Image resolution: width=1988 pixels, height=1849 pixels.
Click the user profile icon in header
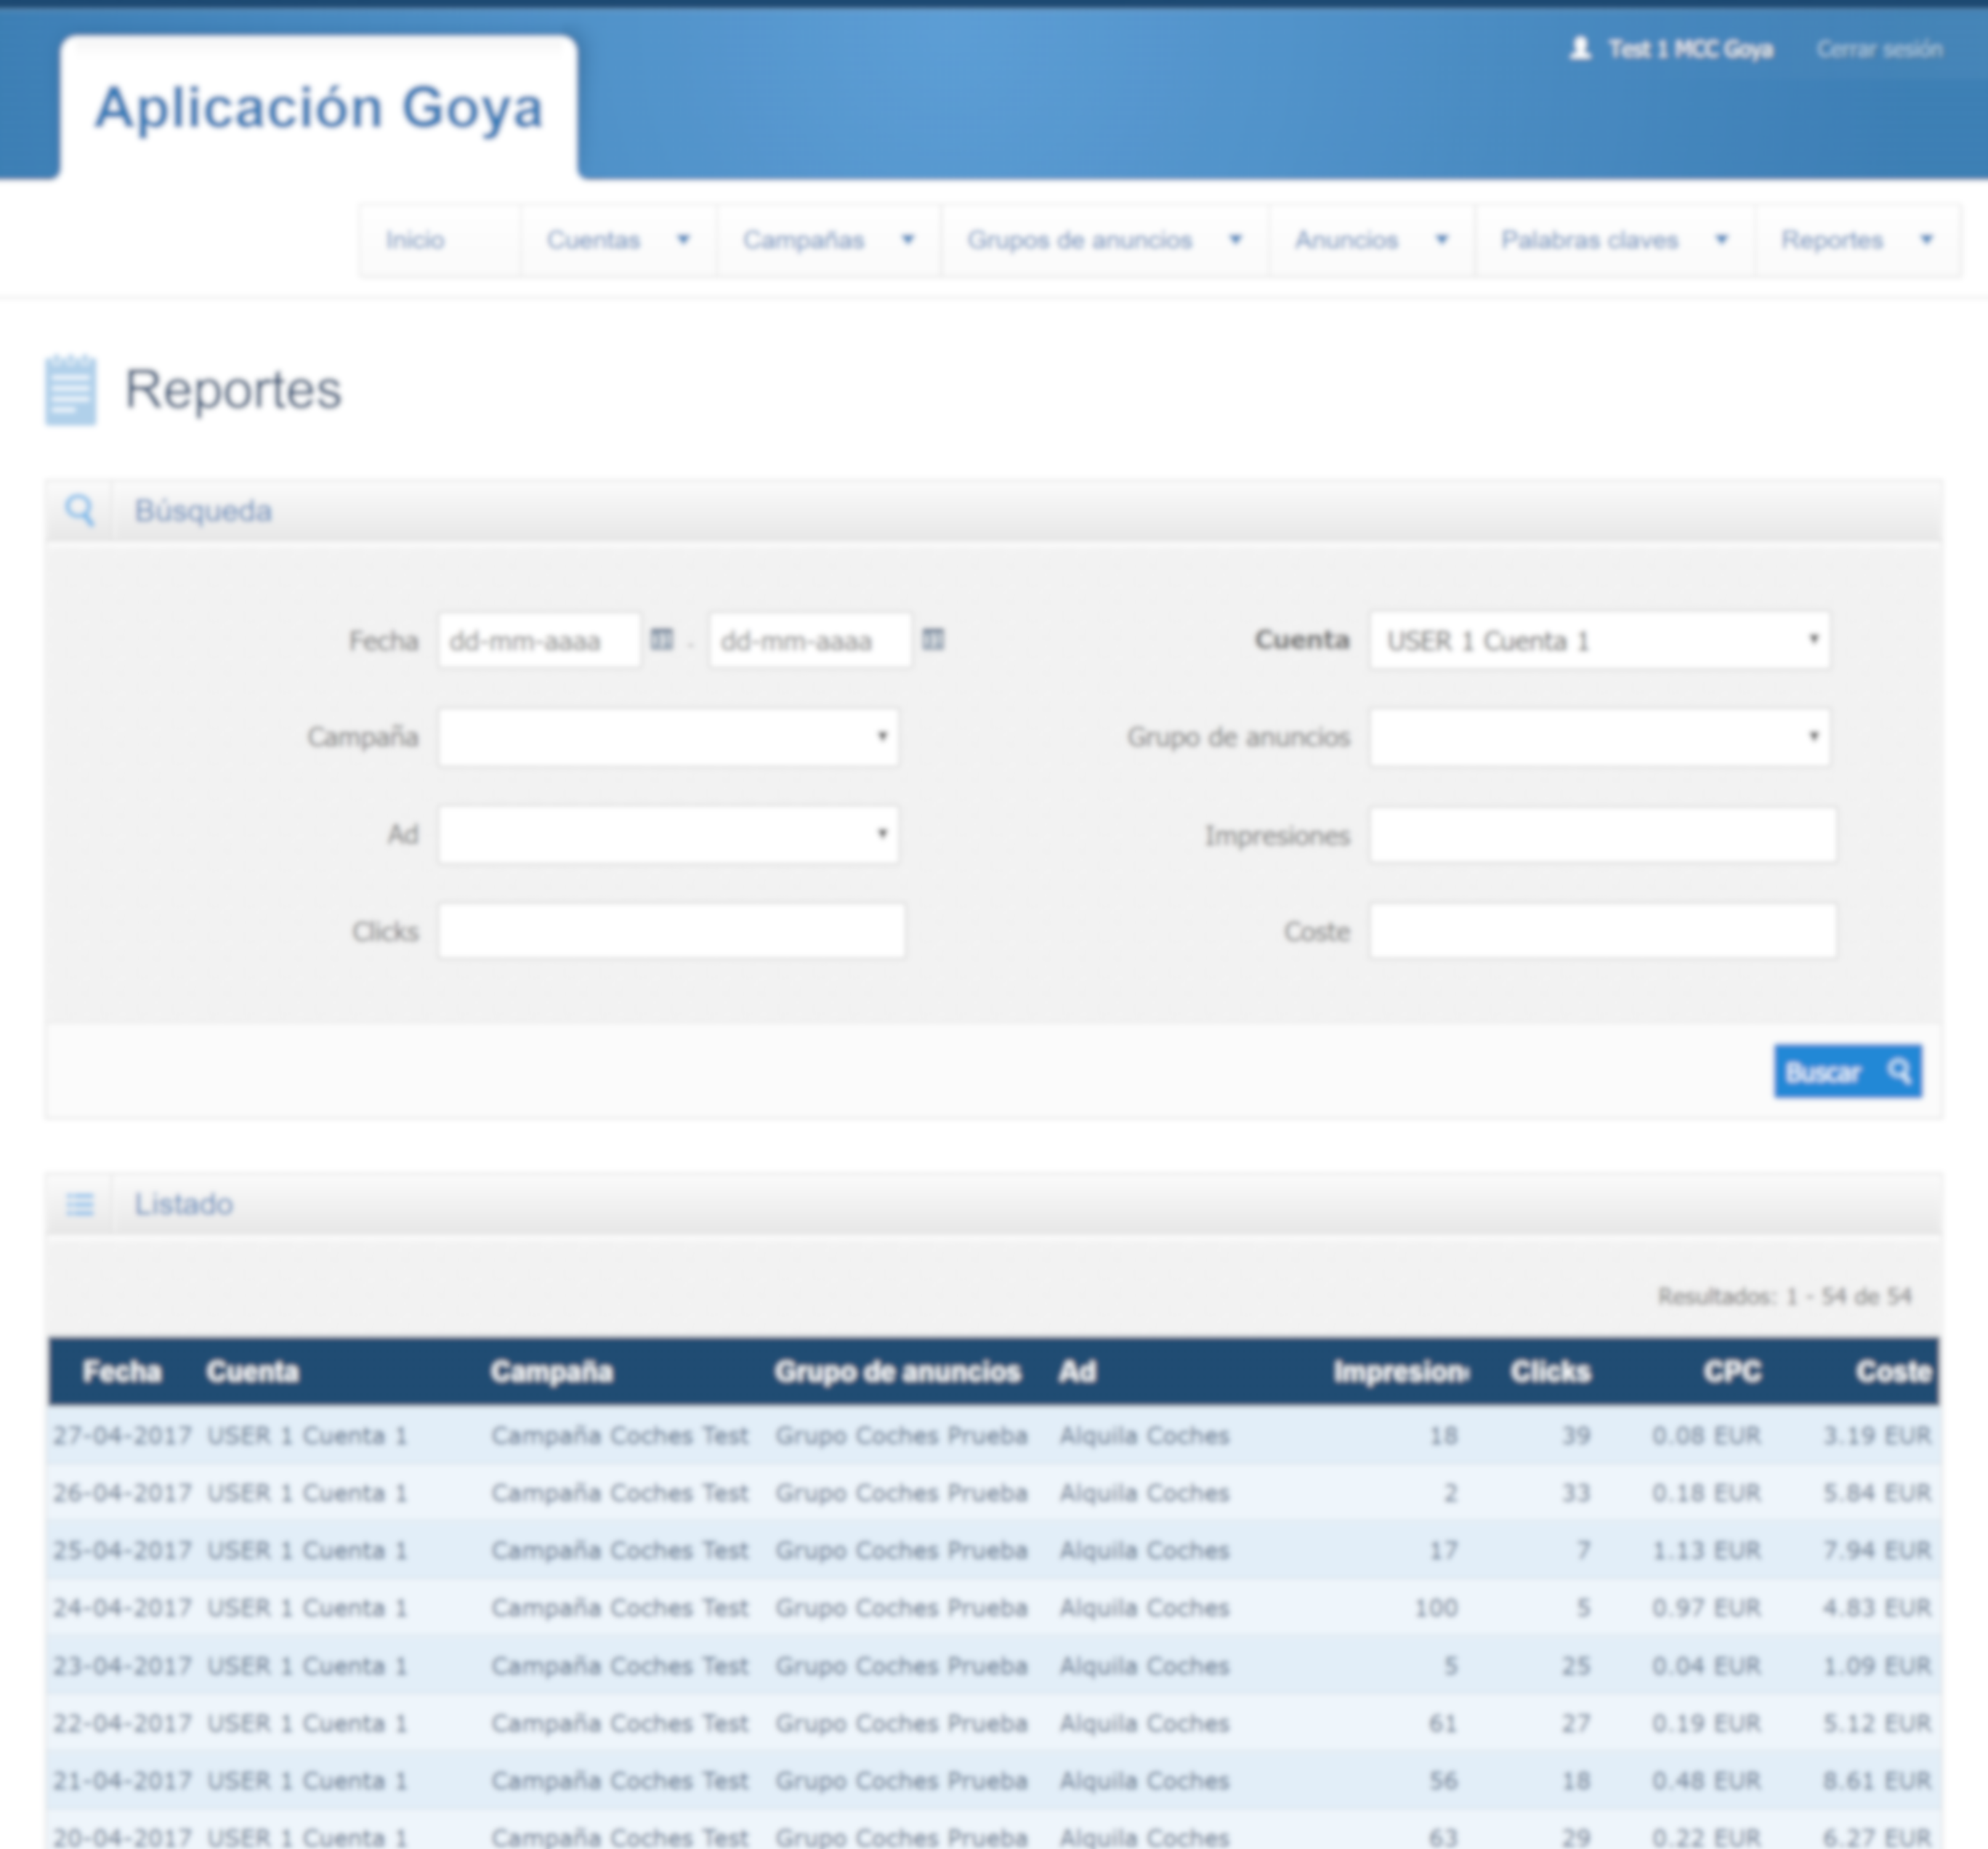pos(1580,48)
